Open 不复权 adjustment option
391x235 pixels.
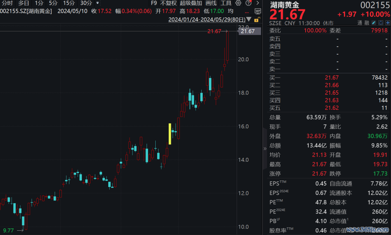[168, 3]
